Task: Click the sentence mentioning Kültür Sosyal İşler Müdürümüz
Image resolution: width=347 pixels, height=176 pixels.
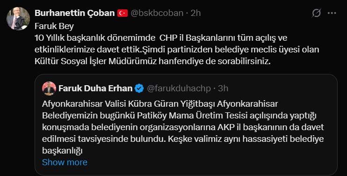Action: tap(153, 61)
